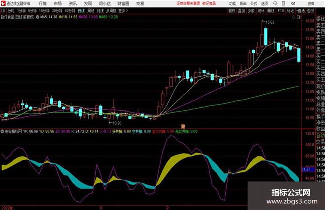Screen dimensions: 325x210
Task: Open the 行情 menu
Action: point(43,3)
